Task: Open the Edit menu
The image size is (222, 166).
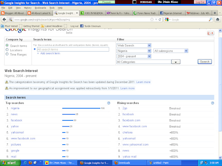Action: (10, 8)
